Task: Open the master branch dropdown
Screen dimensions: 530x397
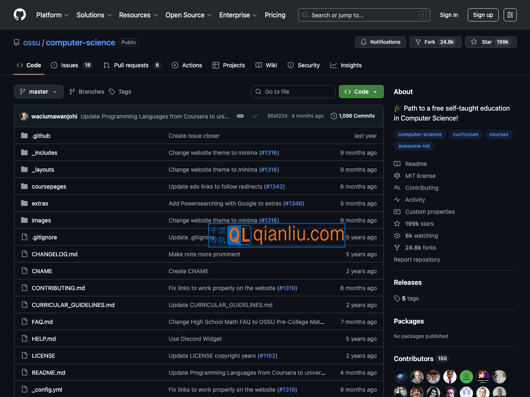Action: point(39,92)
